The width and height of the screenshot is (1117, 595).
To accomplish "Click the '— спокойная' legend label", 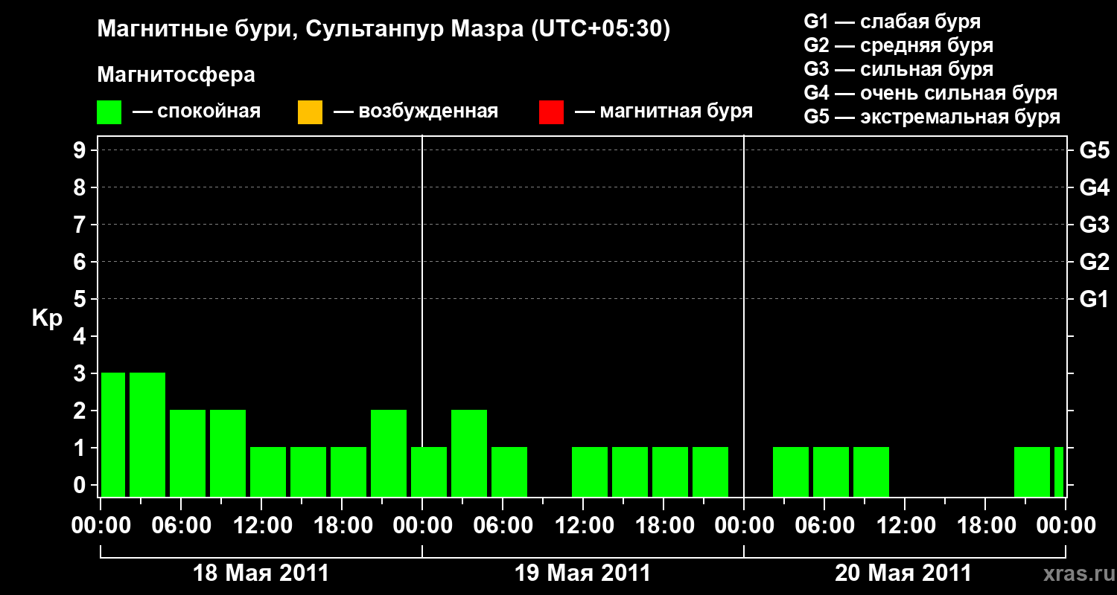I will (x=197, y=112).
